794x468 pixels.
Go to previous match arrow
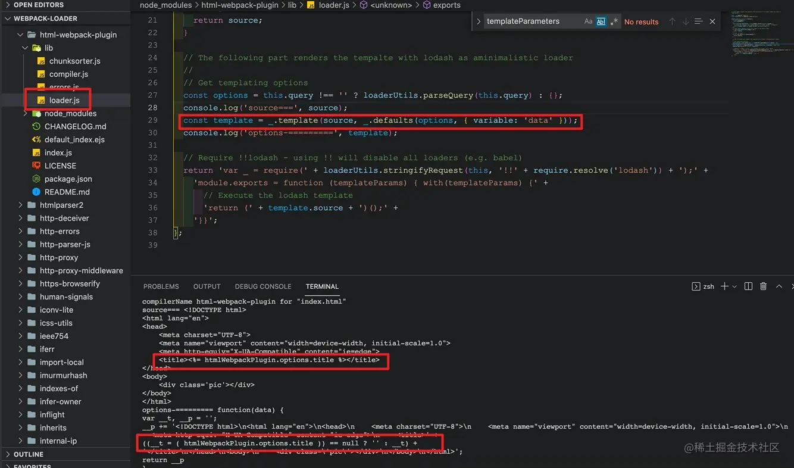672,21
